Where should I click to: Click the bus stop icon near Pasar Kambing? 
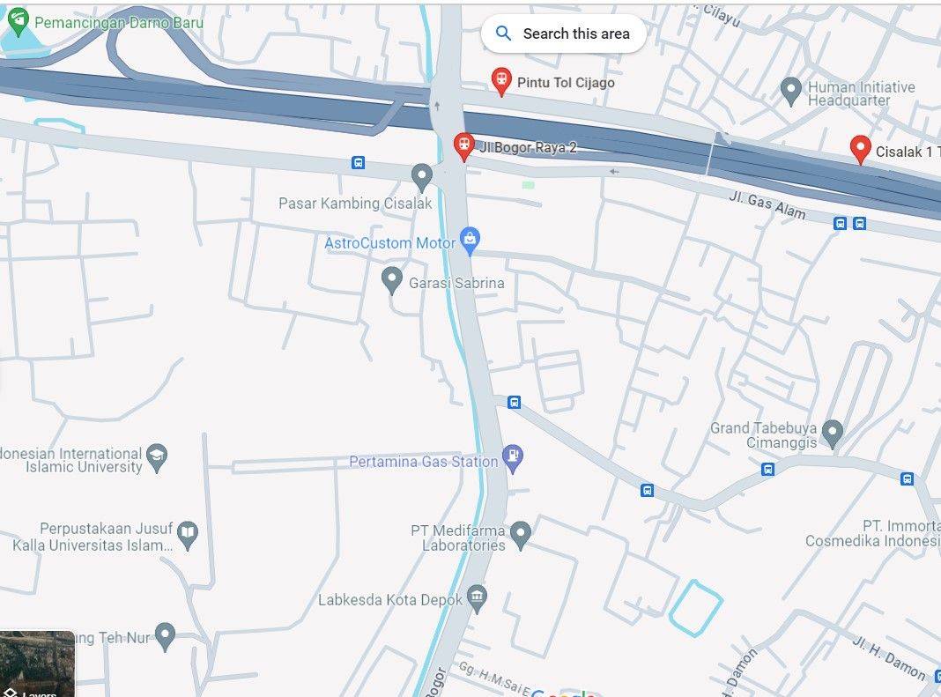pyautogui.click(x=358, y=163)
